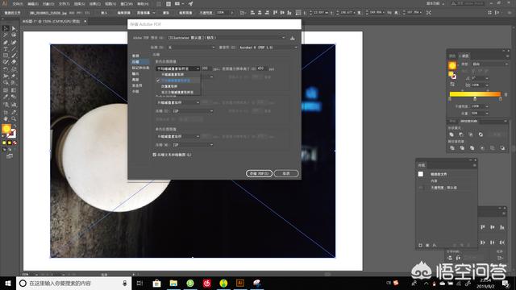
Task: Toggle the 压缩文本和线稿图 checkbox
Action: click(x=154, y=155)
